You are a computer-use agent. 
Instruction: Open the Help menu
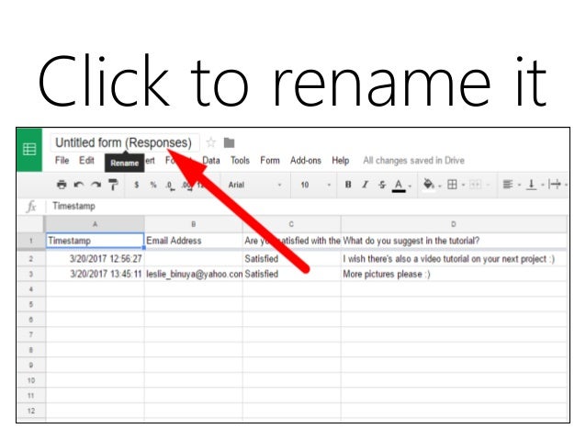(x=340, y=161)
